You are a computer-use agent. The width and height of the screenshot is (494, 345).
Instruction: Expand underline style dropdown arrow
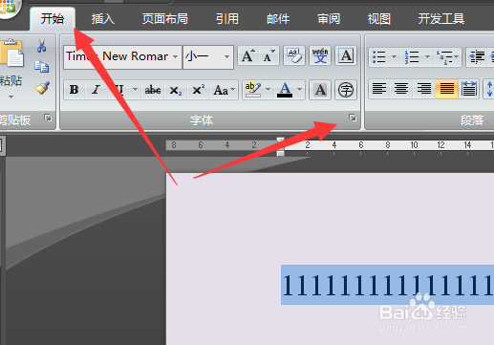(x=135, y=90)
